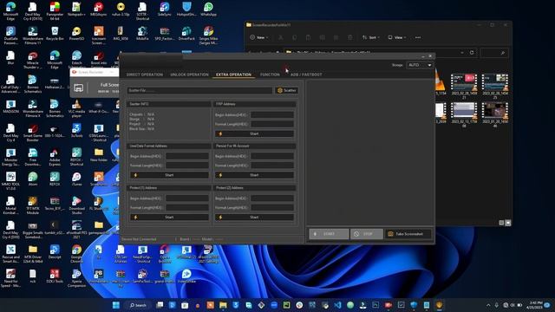Switch File Explorer to details view toggle
Screen dimensions: 555x312
click(501, 223)
